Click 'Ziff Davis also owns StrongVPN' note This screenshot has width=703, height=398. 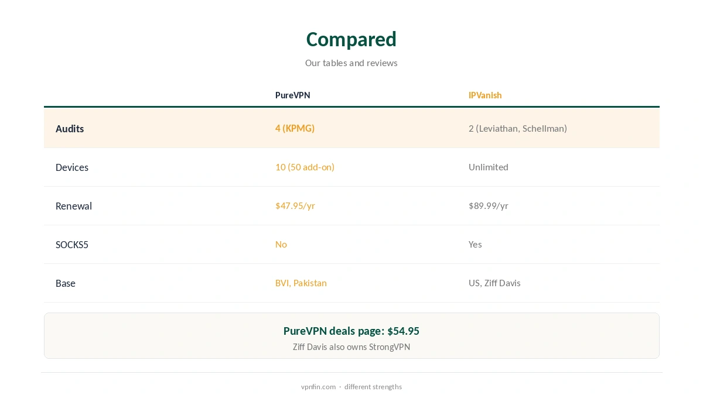coord(351,347)
